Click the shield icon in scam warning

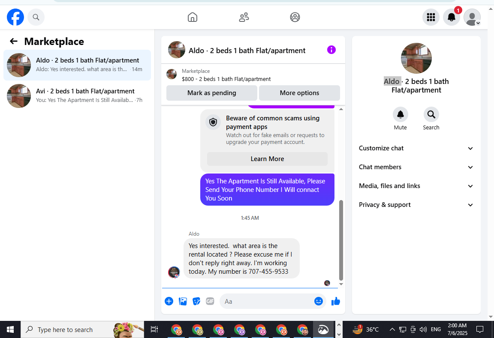coord(213,122)
